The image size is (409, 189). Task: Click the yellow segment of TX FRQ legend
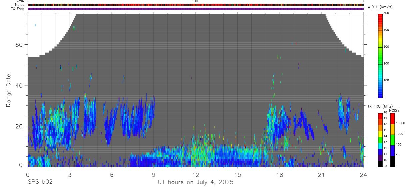coord(380,134)
